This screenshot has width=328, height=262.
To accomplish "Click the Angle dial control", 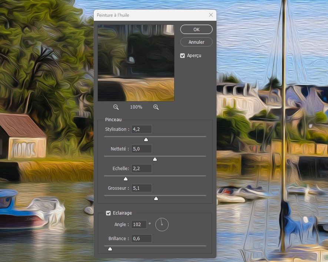I will [162, 225].
